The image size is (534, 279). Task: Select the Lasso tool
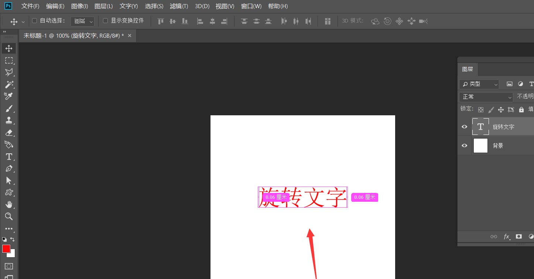tap(9, 72)
